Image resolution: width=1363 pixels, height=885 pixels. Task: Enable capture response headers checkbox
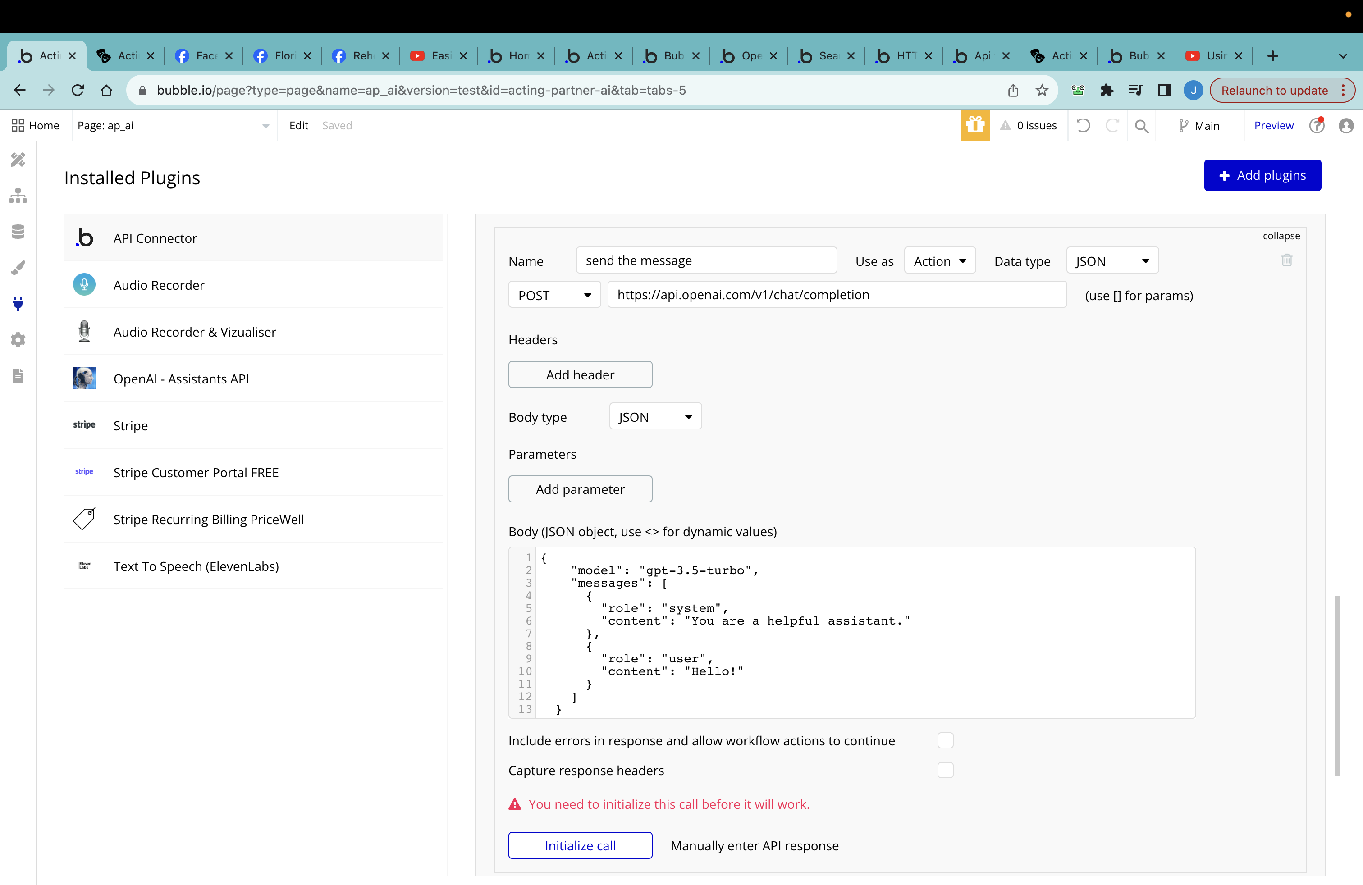(945, 770)
